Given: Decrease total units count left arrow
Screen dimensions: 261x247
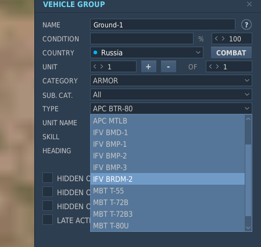Looking at the screenshot, I should 210,66.
